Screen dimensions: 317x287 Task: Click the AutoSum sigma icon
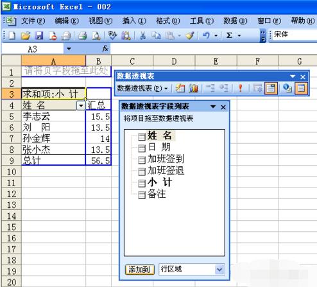click(x=229, y=35)
